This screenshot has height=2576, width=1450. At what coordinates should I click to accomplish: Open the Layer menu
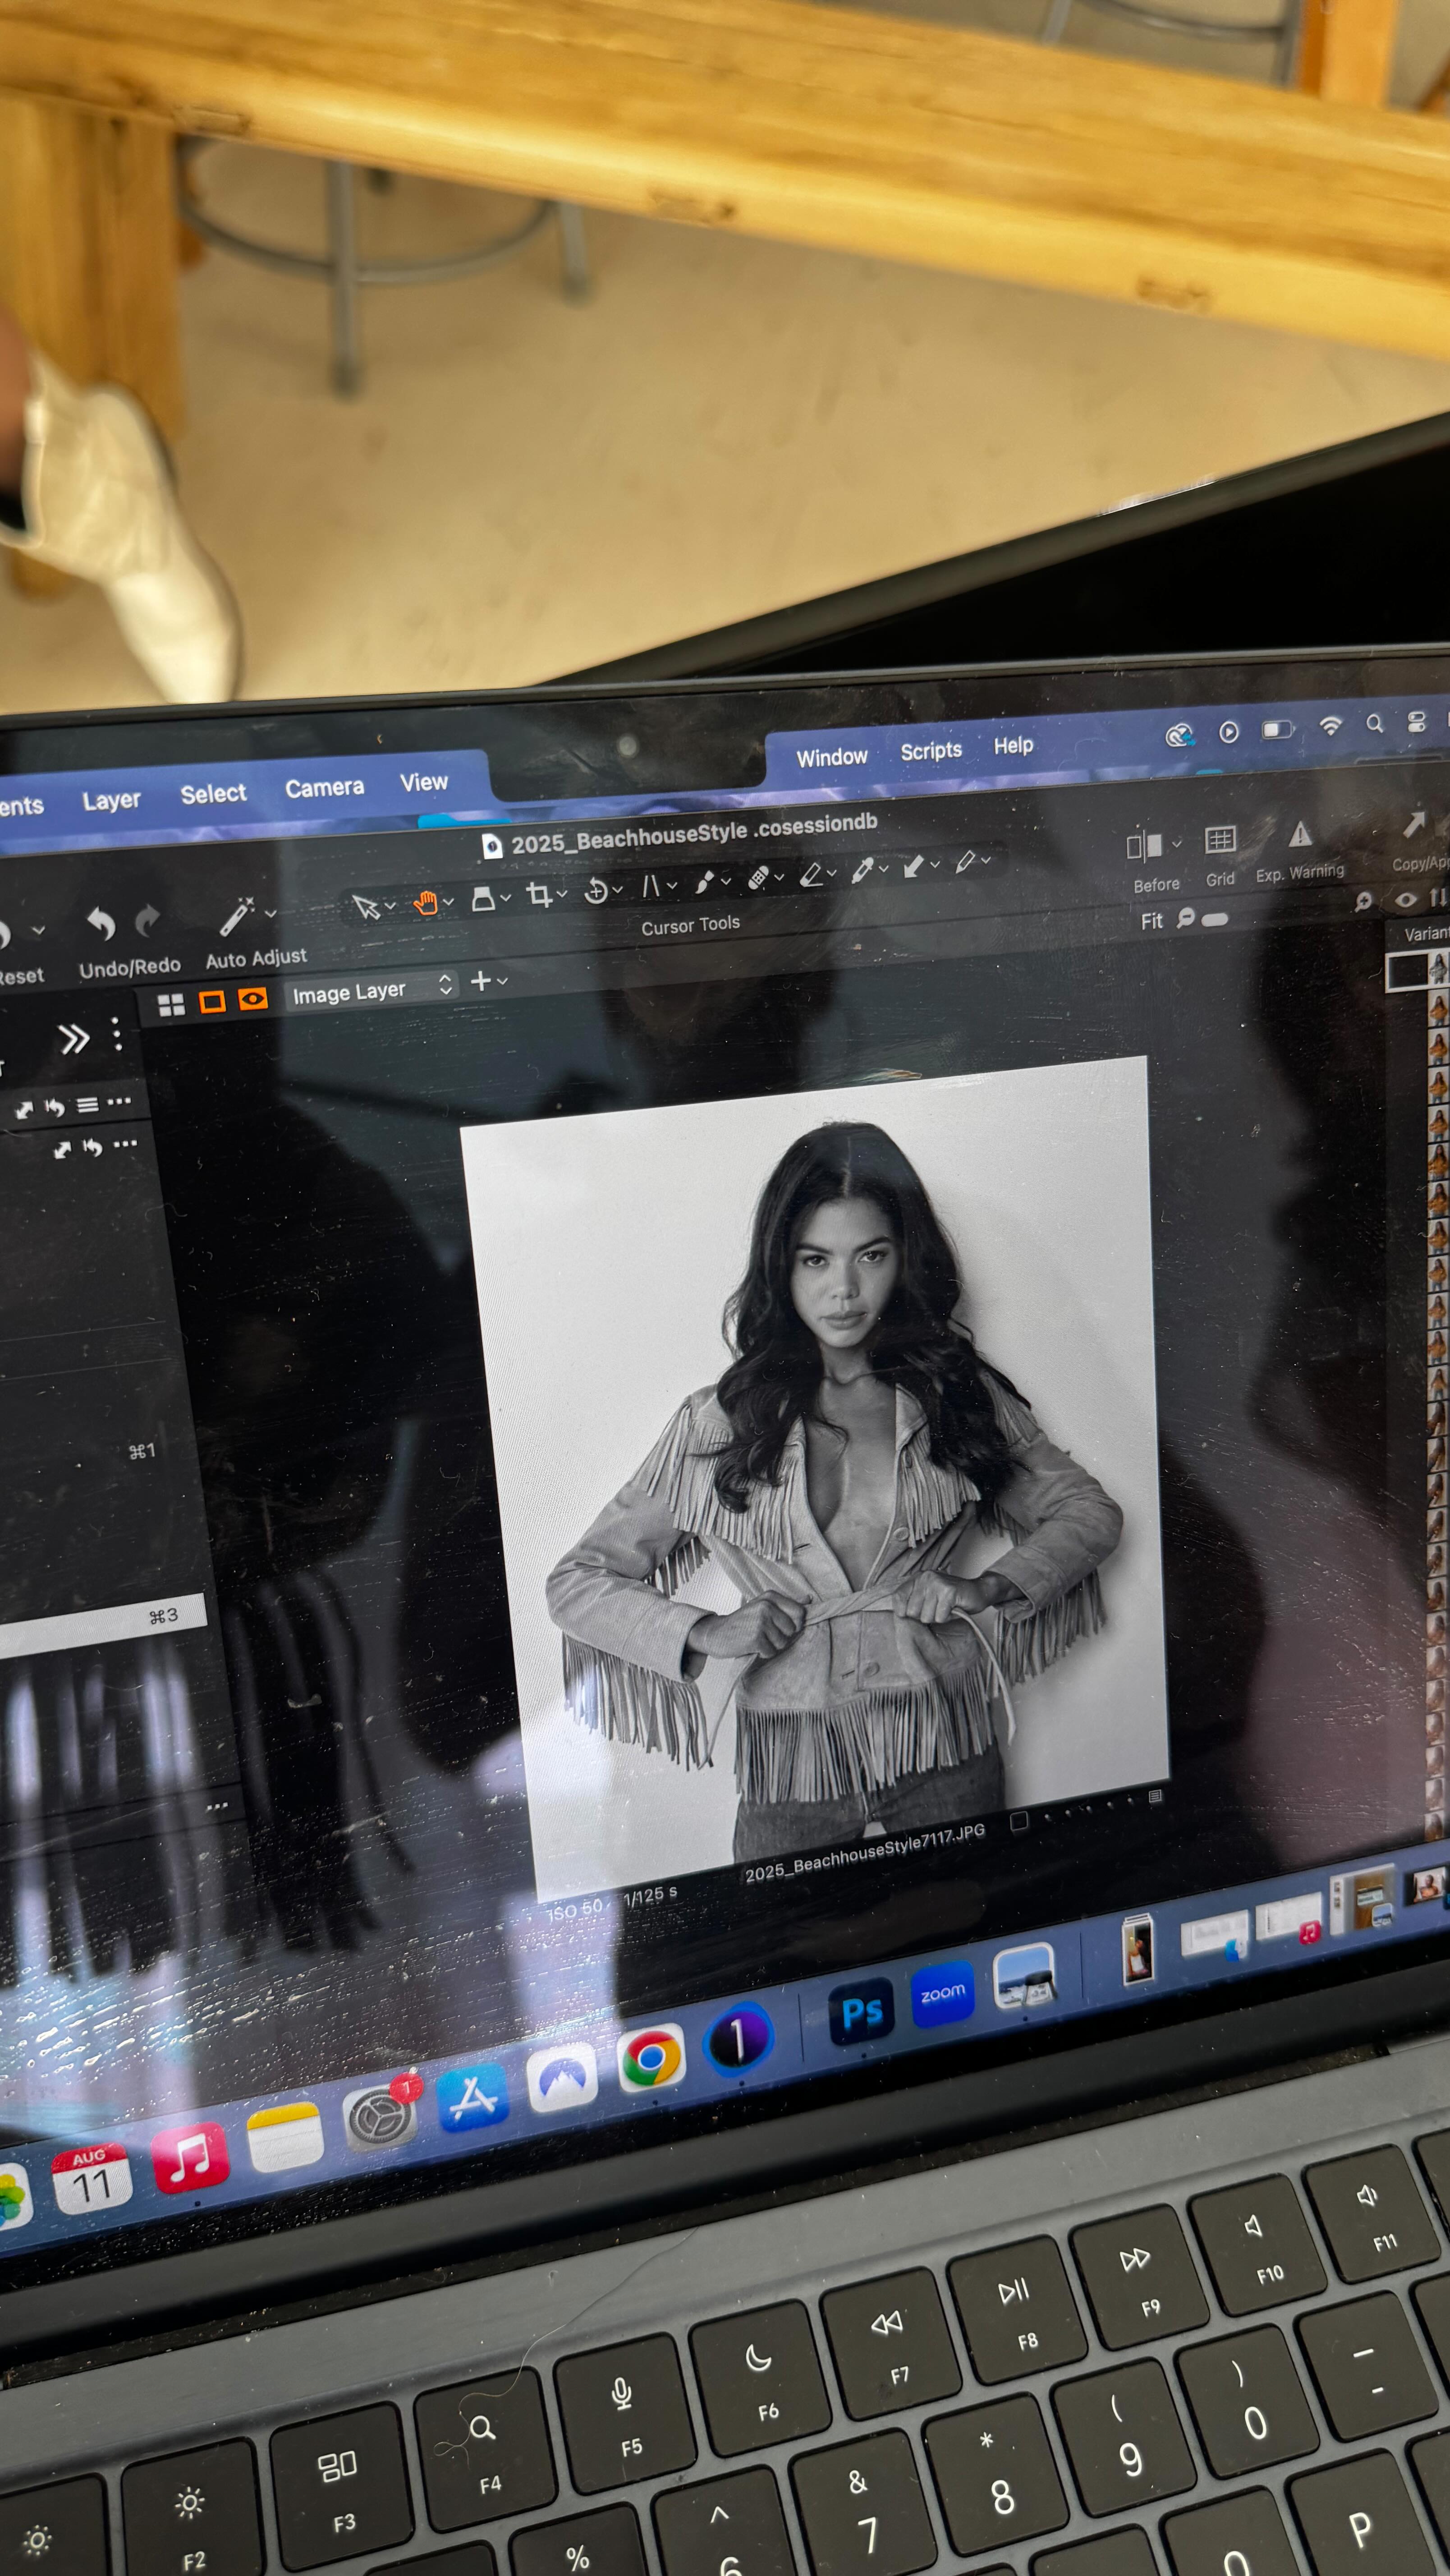111,800
